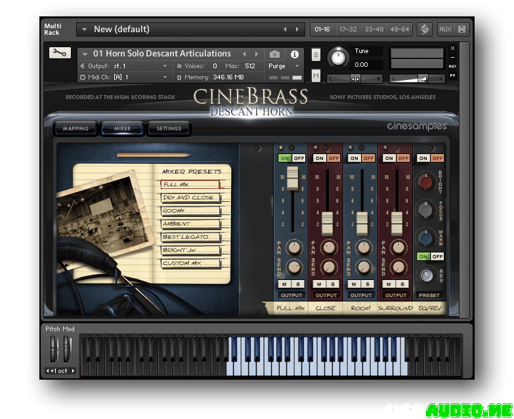Turn off the reverb switch above Rev knob
The height and width of the screenshot is (419, 514).
(x=437, y=256)
